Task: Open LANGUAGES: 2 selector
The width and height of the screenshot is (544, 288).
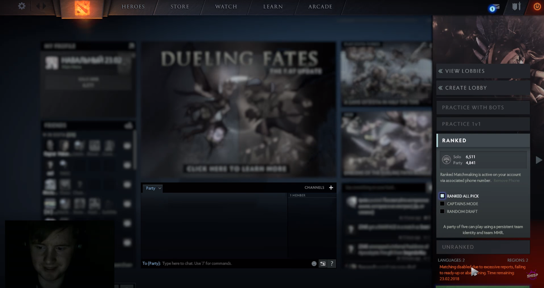Action: tap(451, 260)
